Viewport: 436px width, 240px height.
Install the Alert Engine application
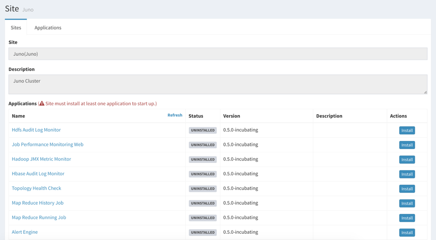point(406,232)
